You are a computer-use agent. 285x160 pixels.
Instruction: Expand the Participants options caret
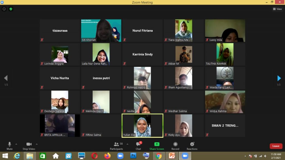point(127,144)
